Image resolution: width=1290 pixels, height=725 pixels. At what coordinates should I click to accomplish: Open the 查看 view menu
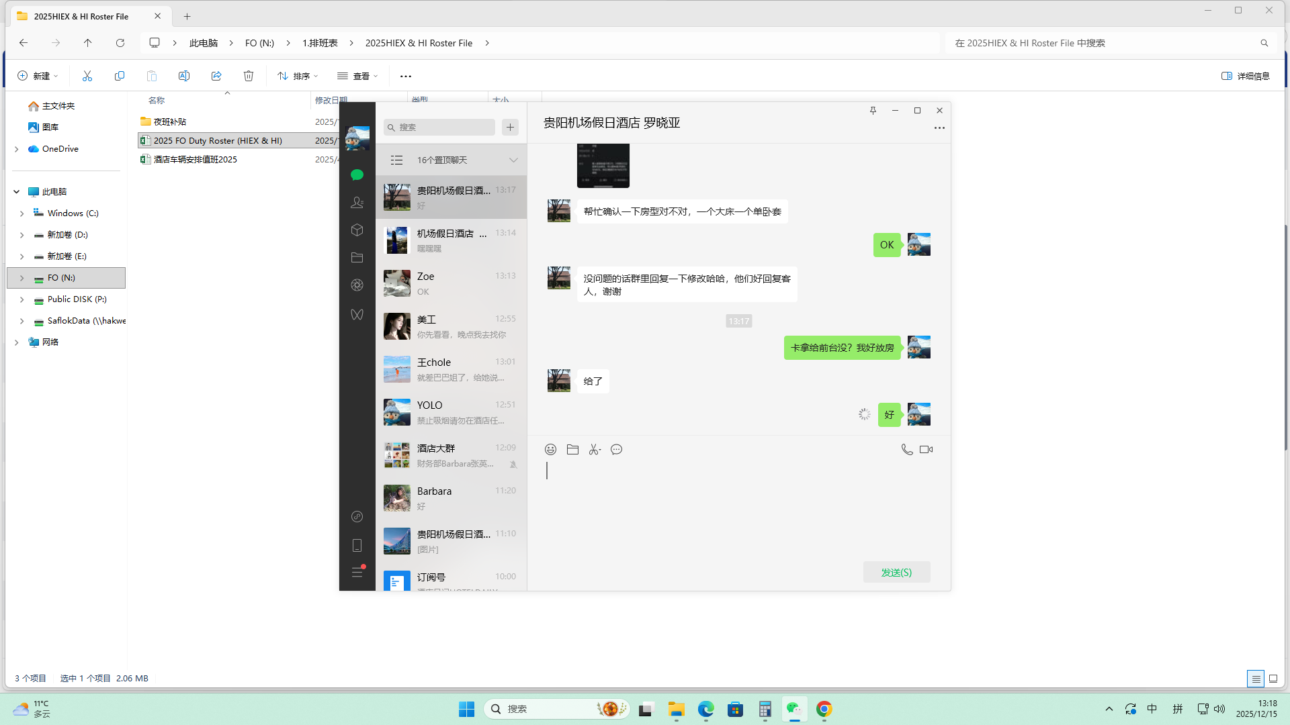tap(357, 76)
